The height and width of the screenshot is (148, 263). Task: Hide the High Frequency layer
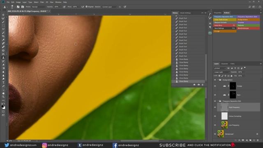(x=215, y=107)
